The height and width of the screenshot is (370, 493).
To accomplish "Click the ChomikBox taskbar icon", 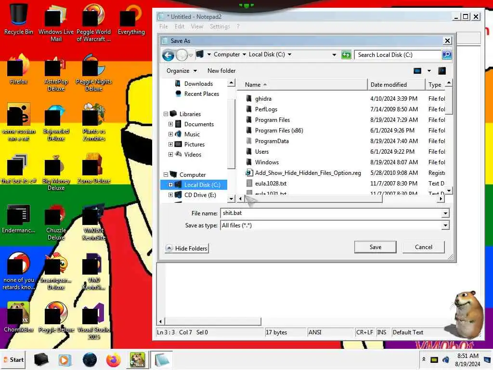I will (x=137, y=359).
